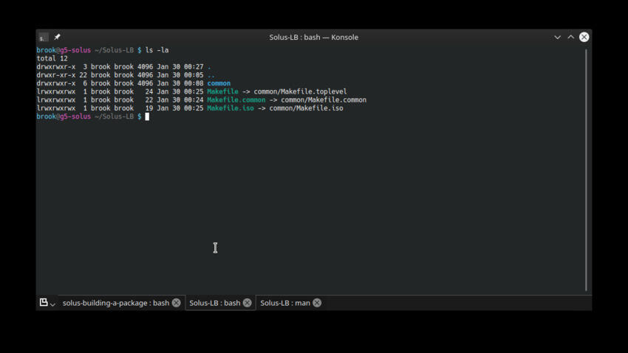The image size is (628, 353).
Task: Select the Solus-LB : bash tab
Action: (215, 303)
